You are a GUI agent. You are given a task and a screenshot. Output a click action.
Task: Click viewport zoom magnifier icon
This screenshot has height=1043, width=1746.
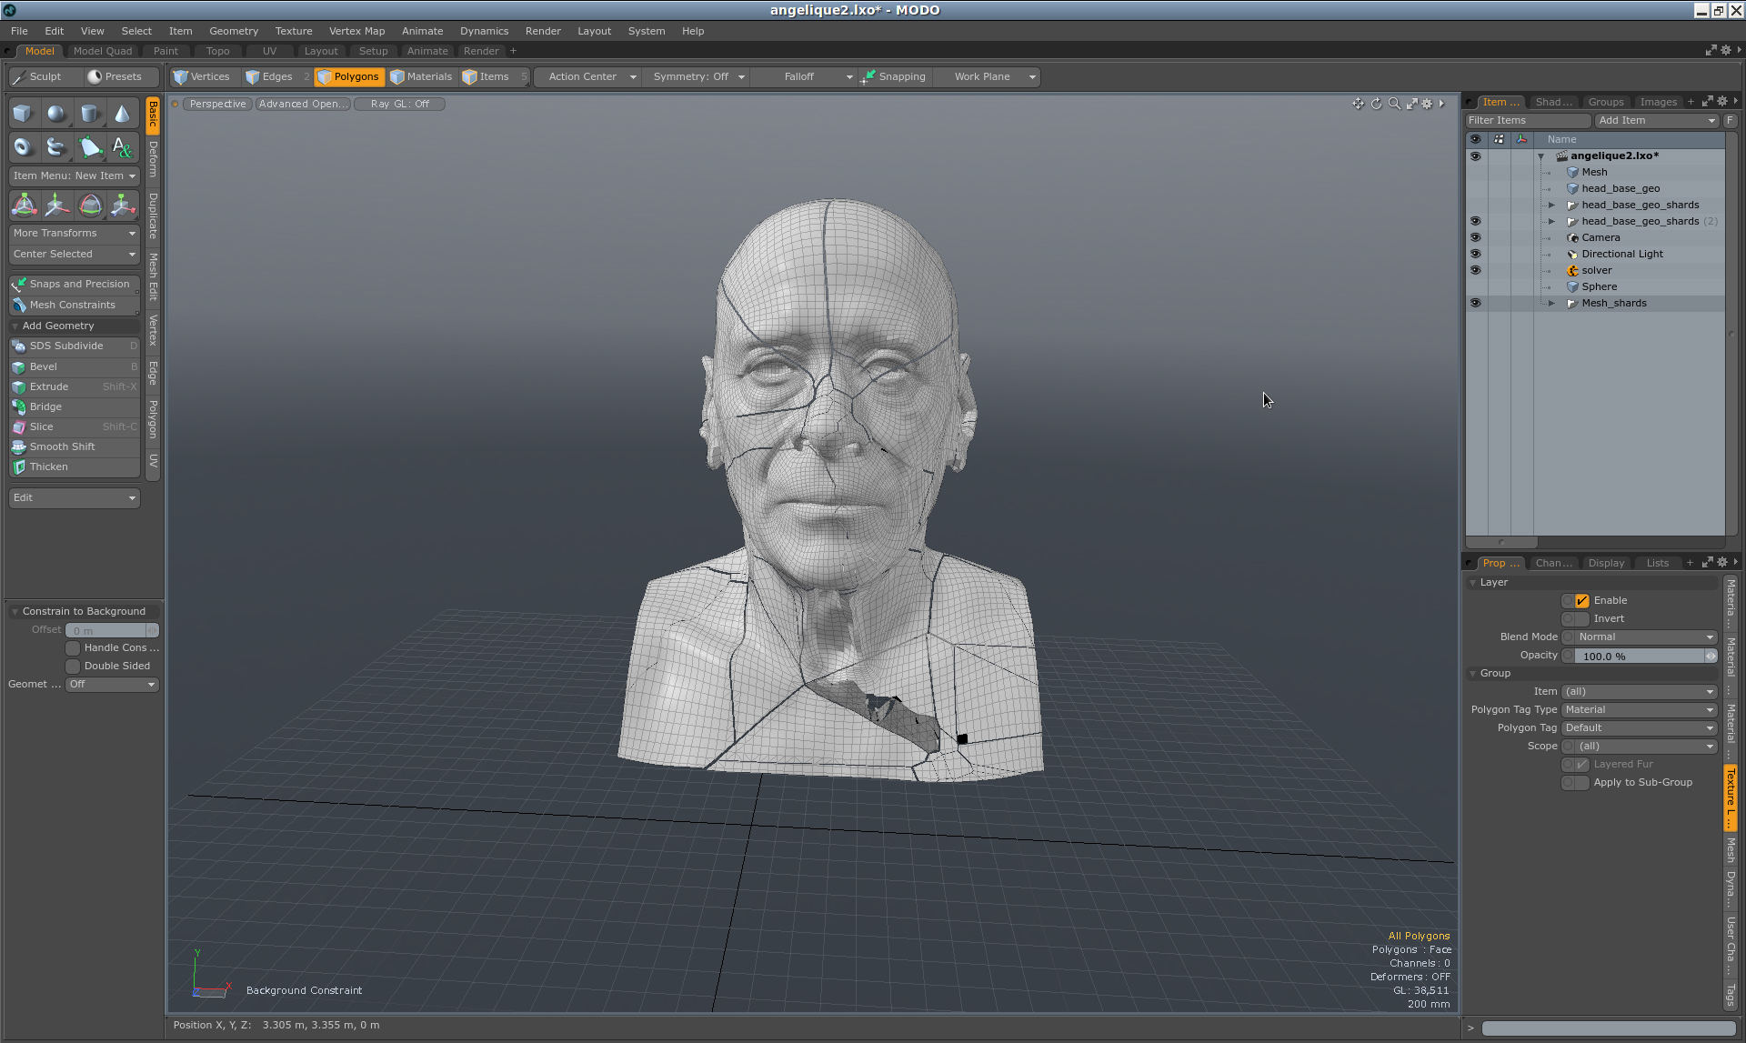(x=1394, y=104)
